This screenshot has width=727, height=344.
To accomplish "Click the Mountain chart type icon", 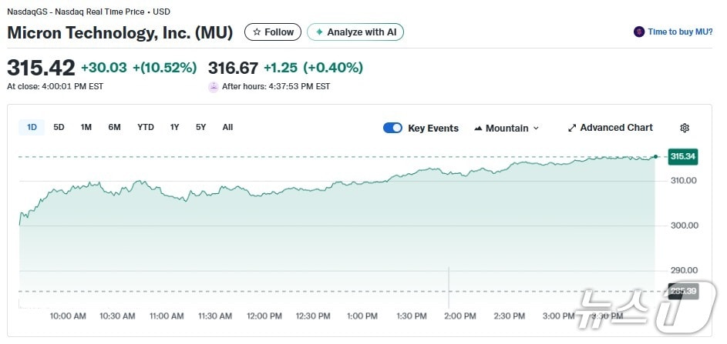I will click(478, 129).
